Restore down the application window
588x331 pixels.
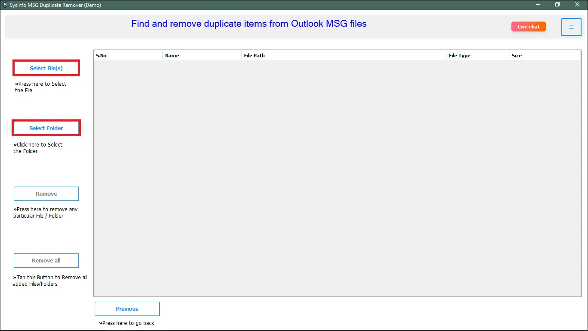click(557, 5)
